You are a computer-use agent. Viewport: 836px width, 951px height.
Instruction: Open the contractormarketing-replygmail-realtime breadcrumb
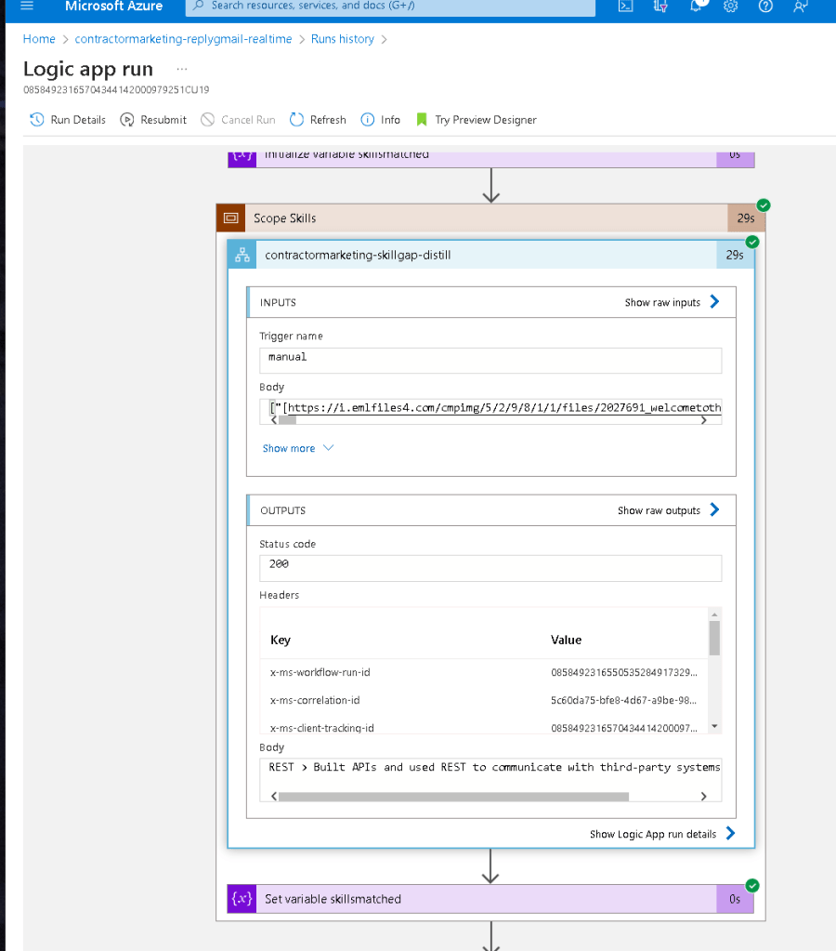[x=183, y=39]
